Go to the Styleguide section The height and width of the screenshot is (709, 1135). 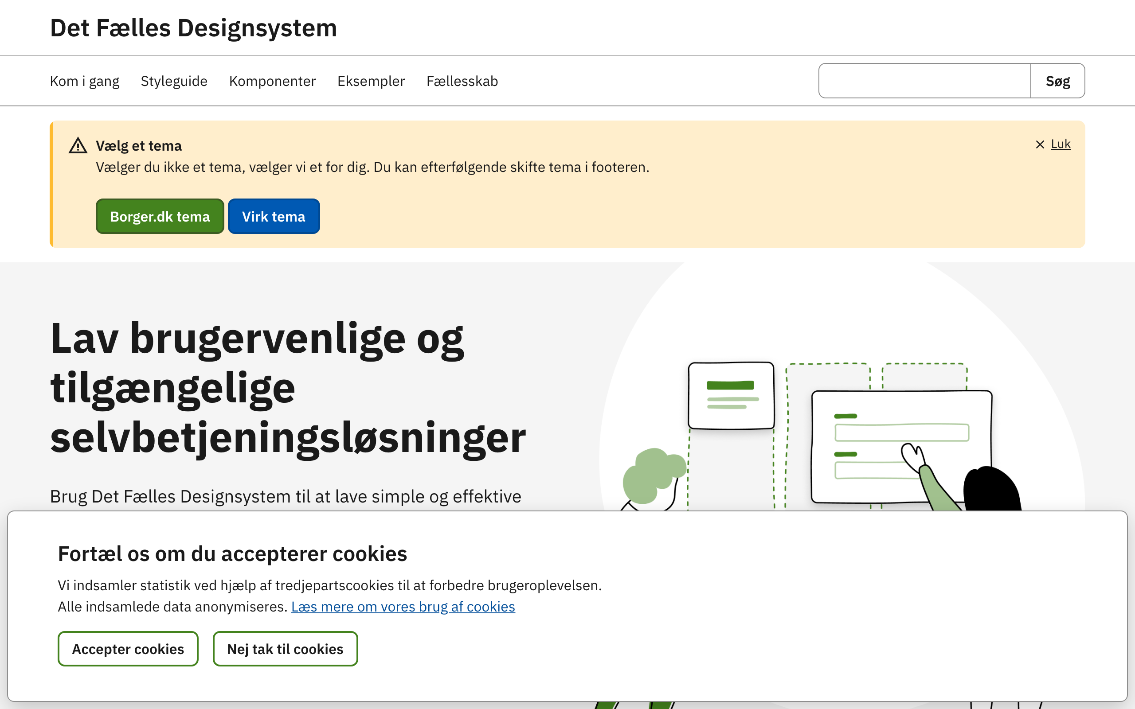pos(174,81)
